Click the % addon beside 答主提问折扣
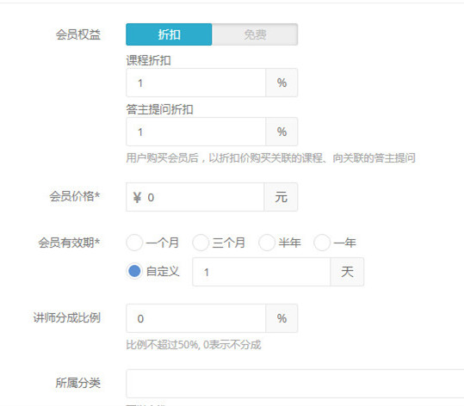The height and width of the screenshot is (406, 464). (x=281, y=132)
